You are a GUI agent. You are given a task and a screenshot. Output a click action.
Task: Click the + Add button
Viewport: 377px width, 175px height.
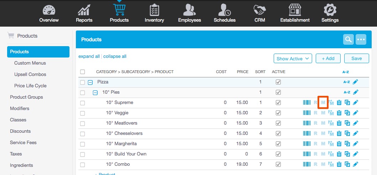pyautogui.click(x=328, y=59)
